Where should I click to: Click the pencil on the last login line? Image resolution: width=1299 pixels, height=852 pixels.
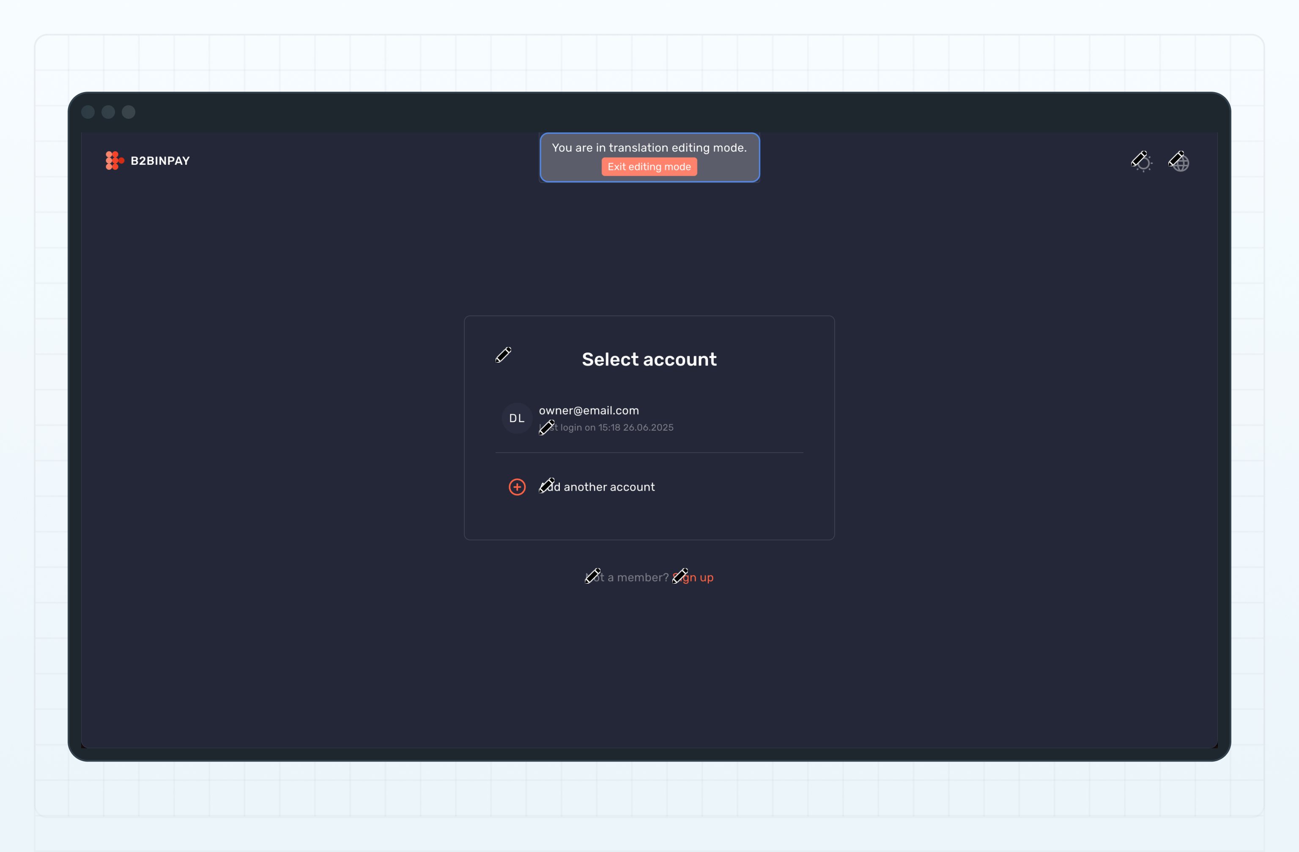pos(546,427)
